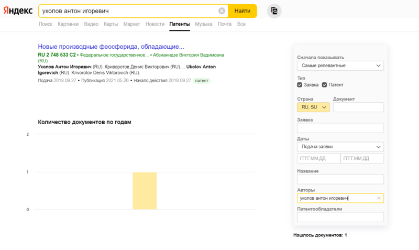Expand the RU, SU country dropdown
The image size is (419, 250).
tap(313, 107)
